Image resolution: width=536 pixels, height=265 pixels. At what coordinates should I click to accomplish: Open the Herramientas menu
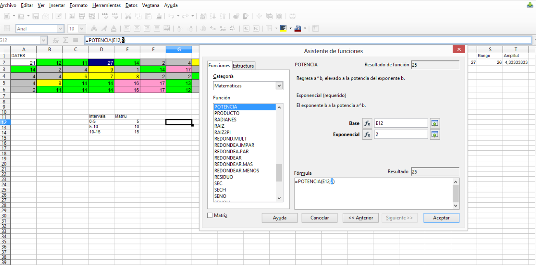coord(106,5)
